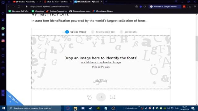Open the 'Руководство зап...' bookmark

pos(80,11)
